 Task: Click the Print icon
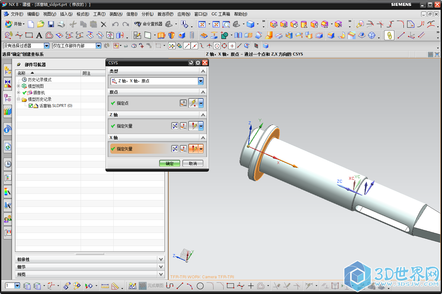[61, 24]
